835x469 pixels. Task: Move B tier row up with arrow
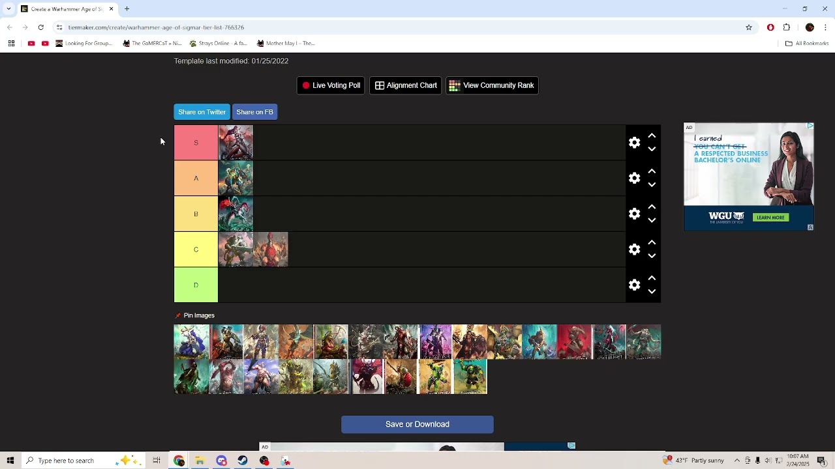[x=652, y=207]
